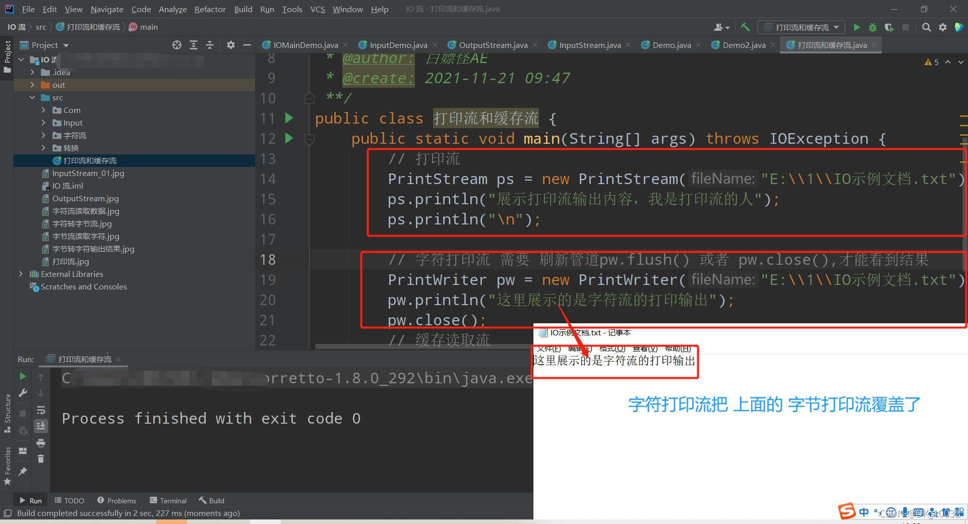The height and width of the screenshot is (524, 968).
Task: Expand the 字符流 package
Action: pos(43,135)
